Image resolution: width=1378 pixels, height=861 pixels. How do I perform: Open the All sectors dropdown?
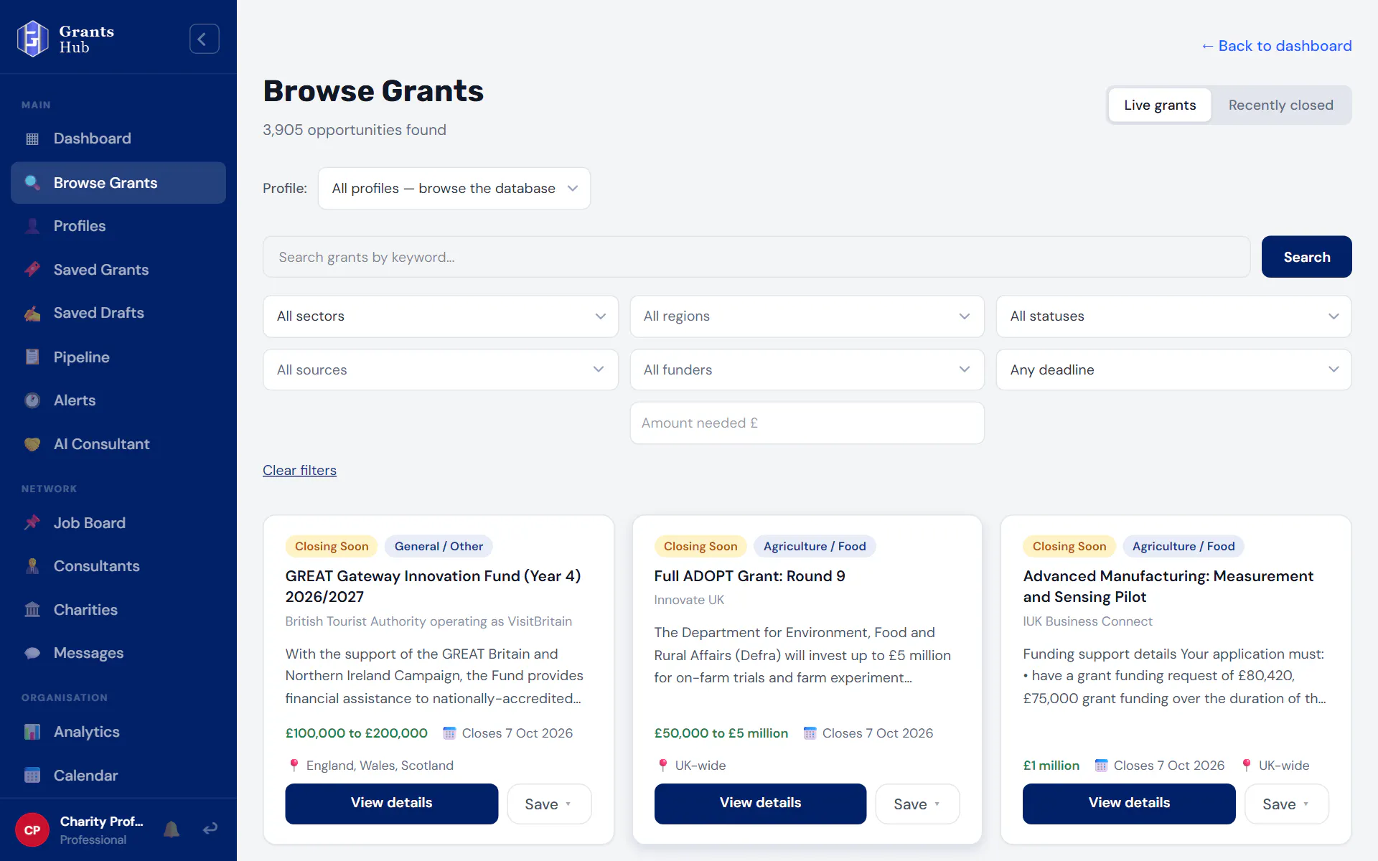[441, 316]
